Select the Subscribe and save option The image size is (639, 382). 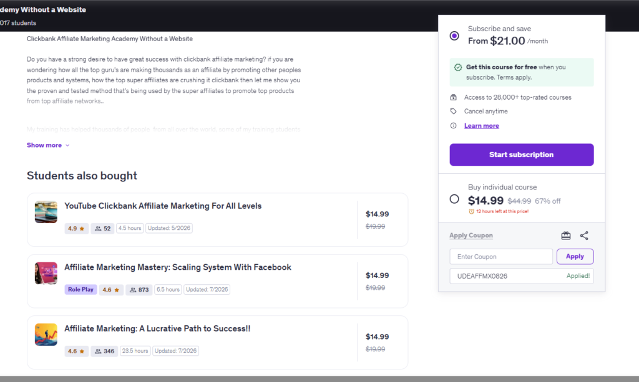(x=454, y=36)
